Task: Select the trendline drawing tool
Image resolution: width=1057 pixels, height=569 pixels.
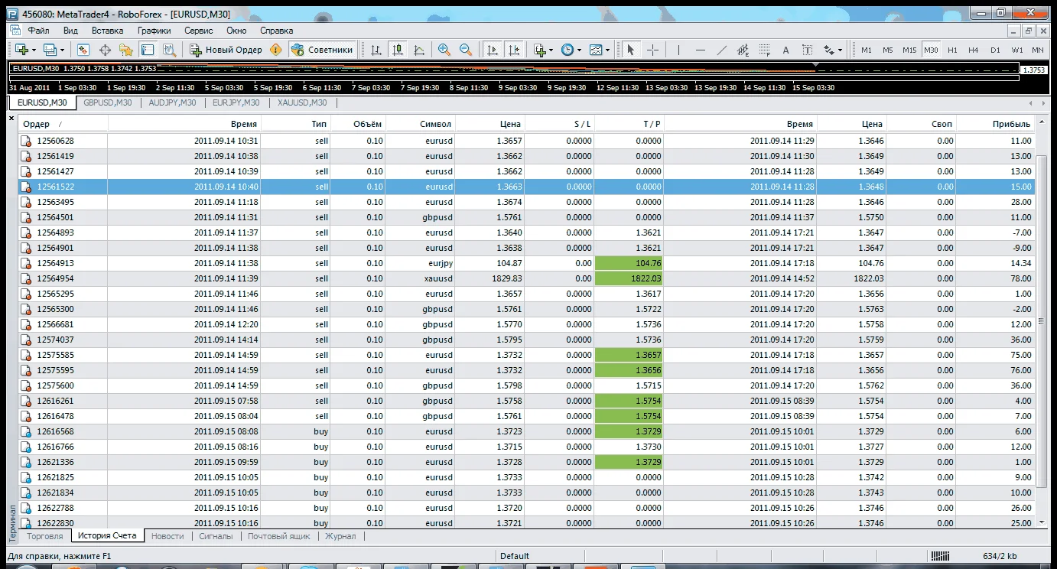Action: [x=721, y=50]
